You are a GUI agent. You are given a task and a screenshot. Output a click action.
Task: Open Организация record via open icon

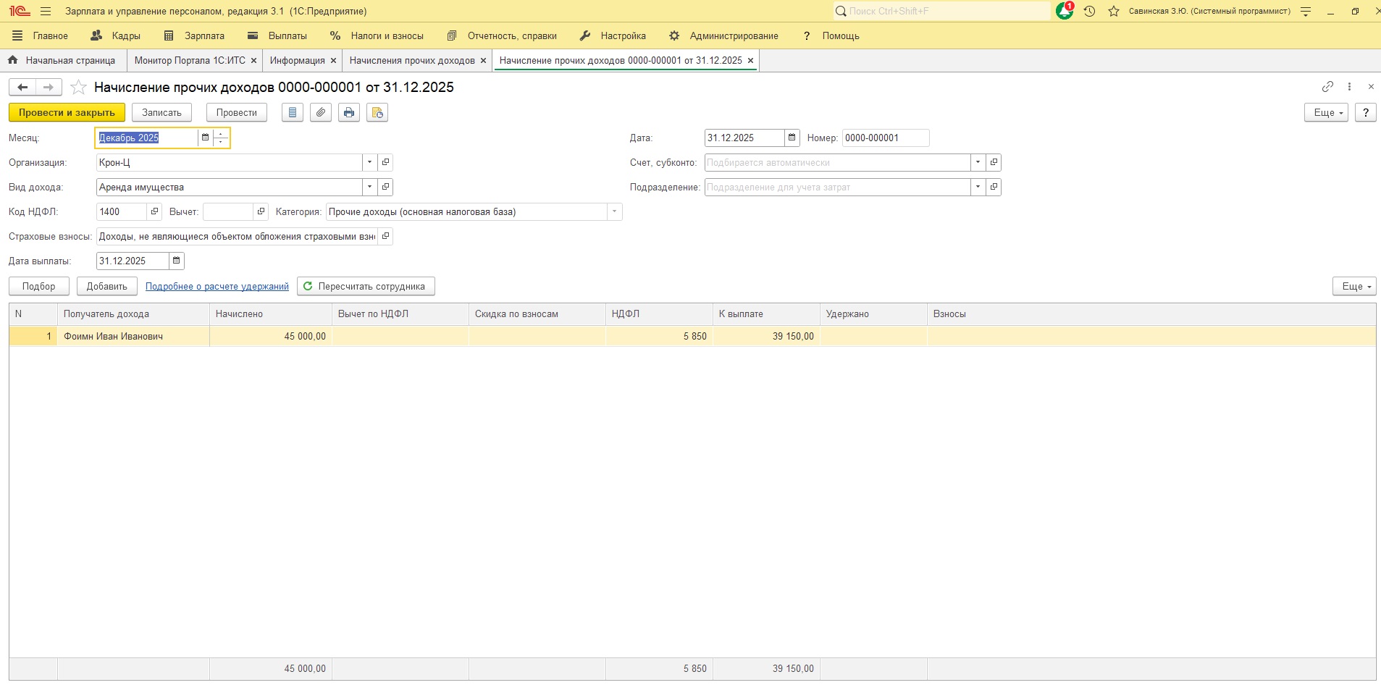[385, 162]
